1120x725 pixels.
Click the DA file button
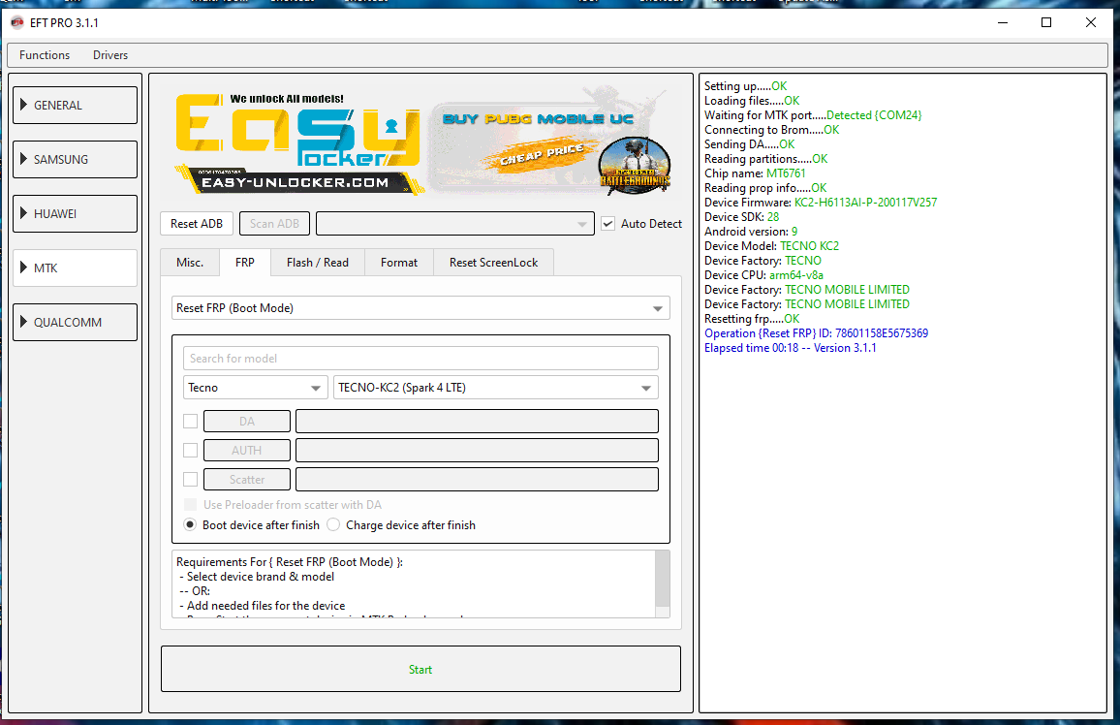[x=247, y=422]
